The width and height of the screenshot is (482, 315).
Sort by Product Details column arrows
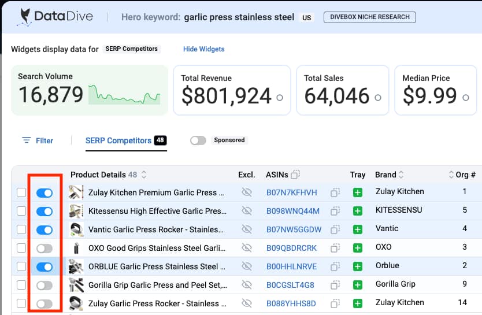(143, 175)
